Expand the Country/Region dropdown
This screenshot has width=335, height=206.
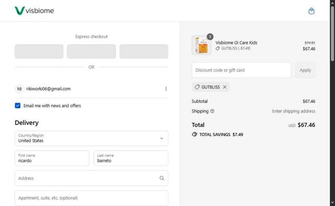coord(92,139)
